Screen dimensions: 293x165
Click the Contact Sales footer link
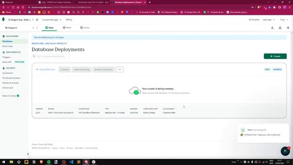coord(92,148)
